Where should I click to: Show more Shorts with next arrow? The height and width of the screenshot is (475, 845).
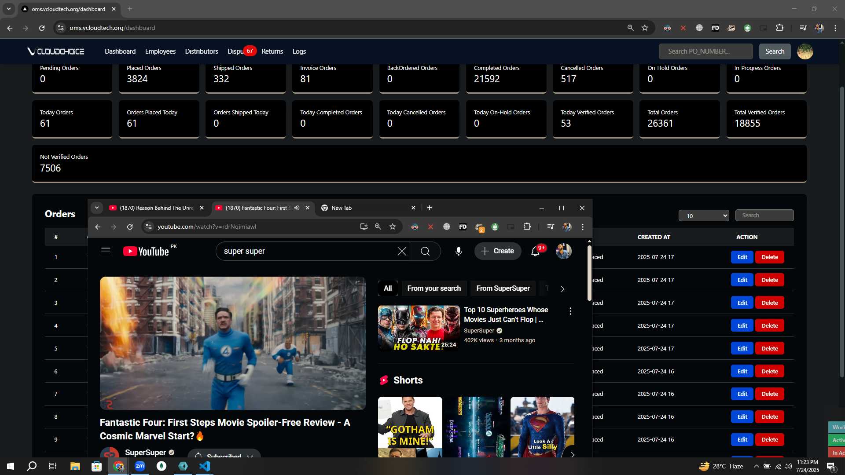572,454
